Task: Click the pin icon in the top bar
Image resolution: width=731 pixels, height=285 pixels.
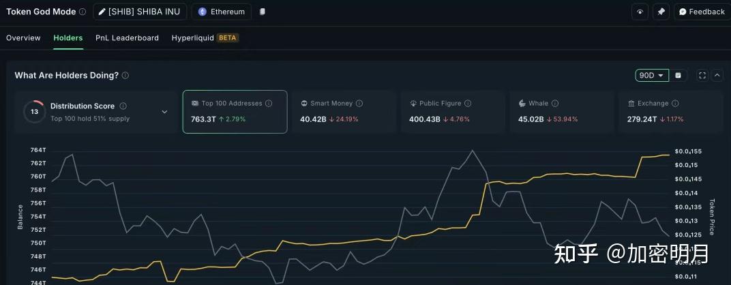Action: 661,12
